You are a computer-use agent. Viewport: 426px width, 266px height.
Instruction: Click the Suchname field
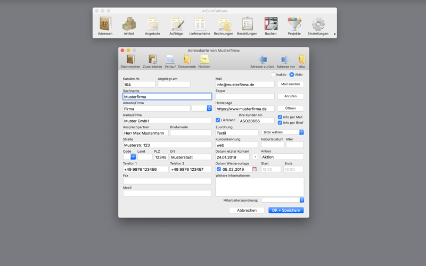click(x=167, y=97)
